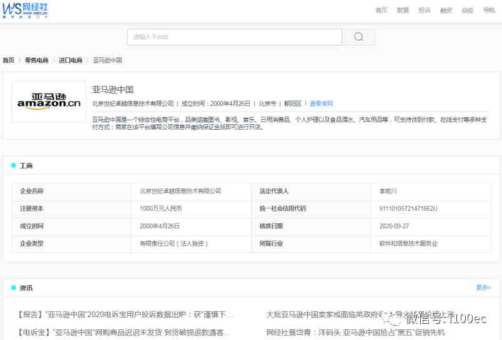Click the platform name search field
Screen dimensions: 502x340
pos(234,37)
